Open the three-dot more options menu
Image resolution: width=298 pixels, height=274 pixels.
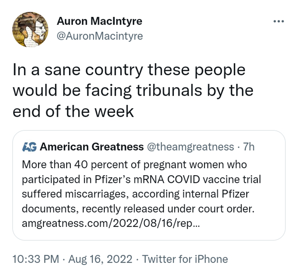[278, 22]
